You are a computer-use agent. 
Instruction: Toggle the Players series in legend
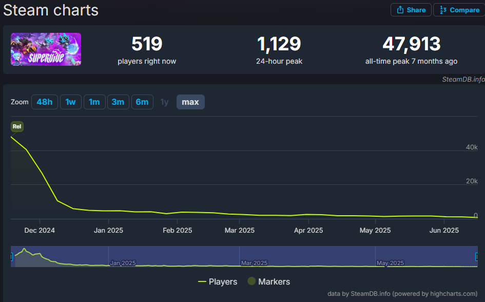coord(218,281)
